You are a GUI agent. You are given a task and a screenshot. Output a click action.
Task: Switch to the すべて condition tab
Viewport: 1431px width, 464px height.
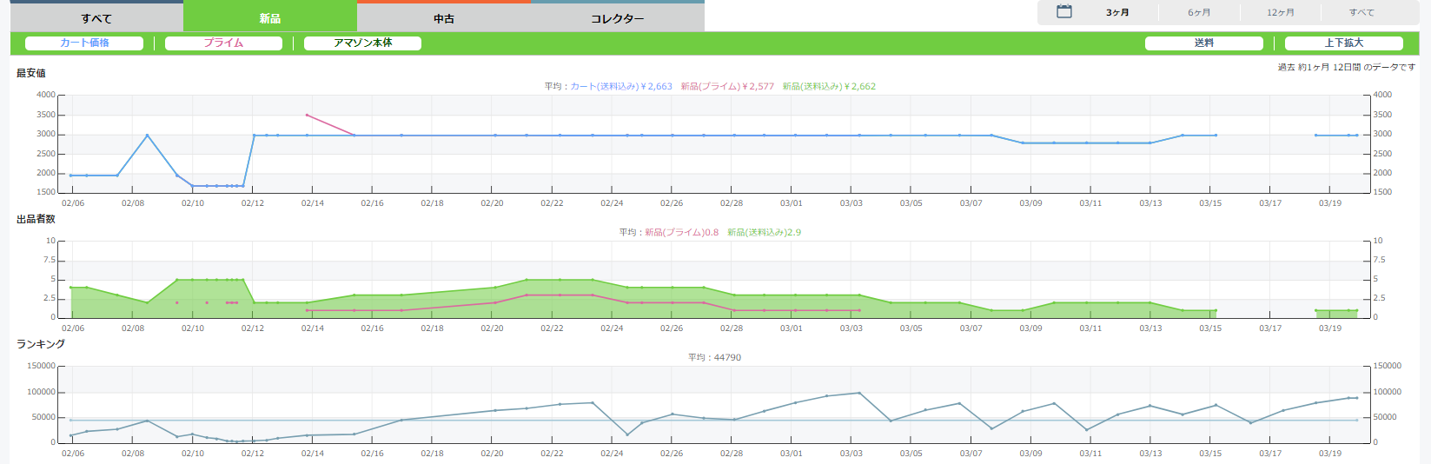click(96, 18)
